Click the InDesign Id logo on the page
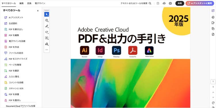The height and width of the screenshot is (108, 216). point(100,50)
